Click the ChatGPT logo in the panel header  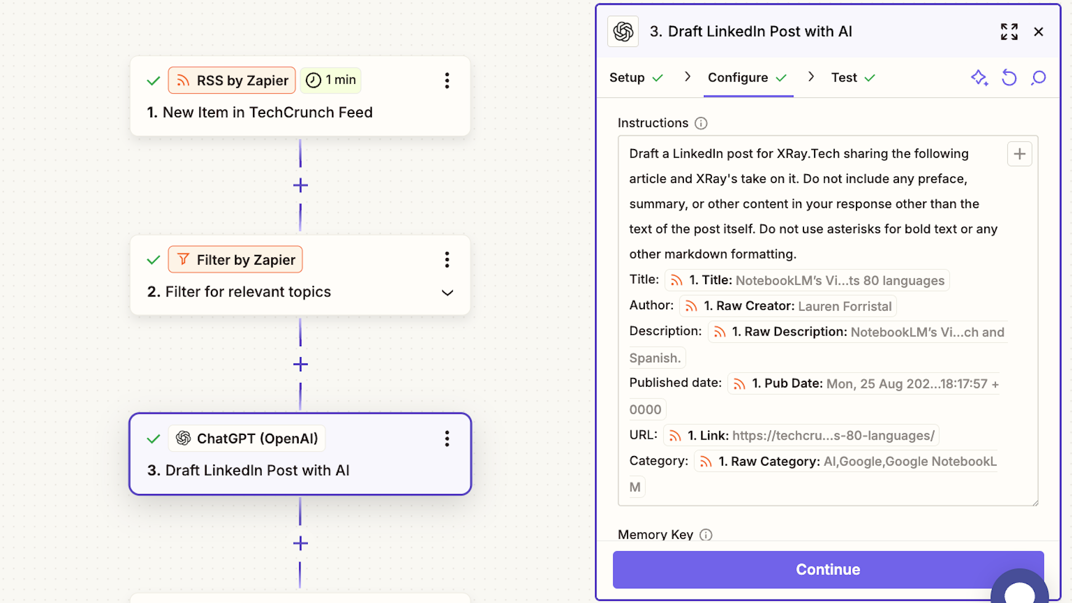pyautogui.click(x=623, y=31)
